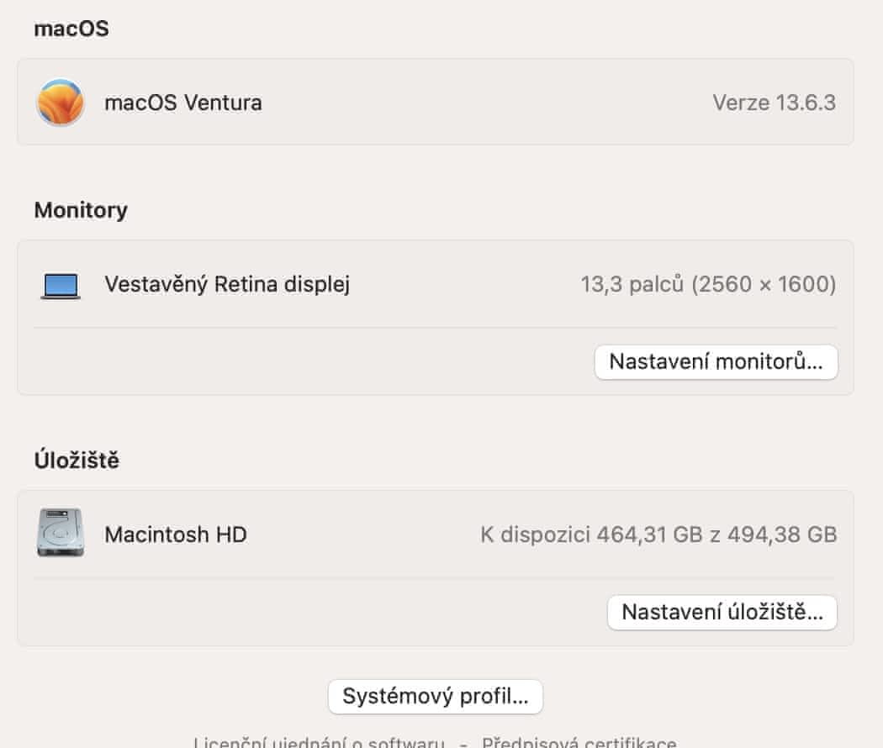This screenshot has height=748, width=883.
Task: Open the Předpisová certifikace link
Action: [x=579, y=742]
